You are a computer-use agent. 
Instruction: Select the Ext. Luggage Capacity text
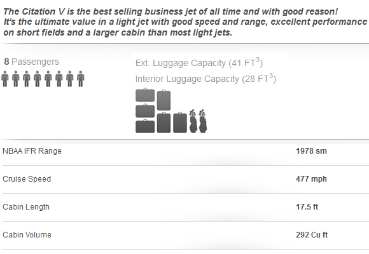coord(199,63)
